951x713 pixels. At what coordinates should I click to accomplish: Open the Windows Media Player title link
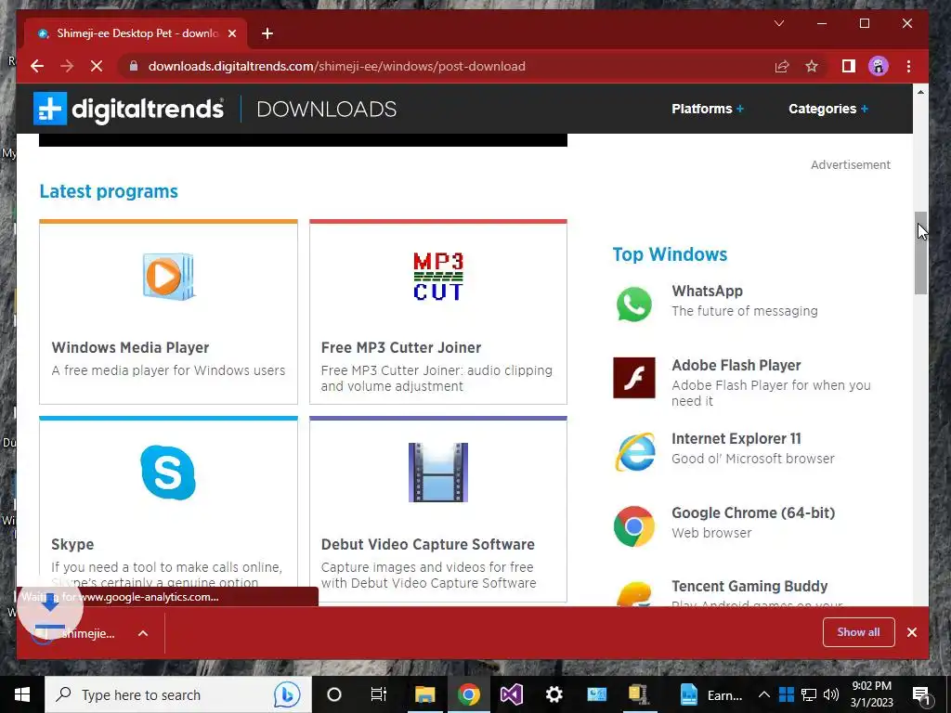click(x=130, y=347)
